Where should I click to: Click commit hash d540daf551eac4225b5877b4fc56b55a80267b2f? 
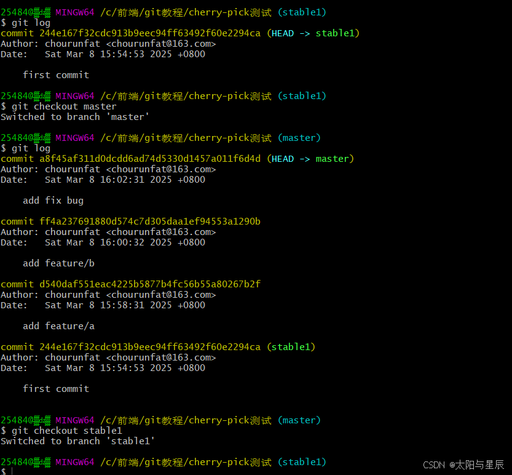pyautogui.click(x=150, y=284)
